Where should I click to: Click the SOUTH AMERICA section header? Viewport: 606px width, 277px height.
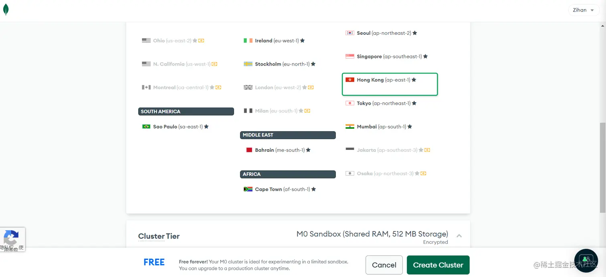(186, 112)
